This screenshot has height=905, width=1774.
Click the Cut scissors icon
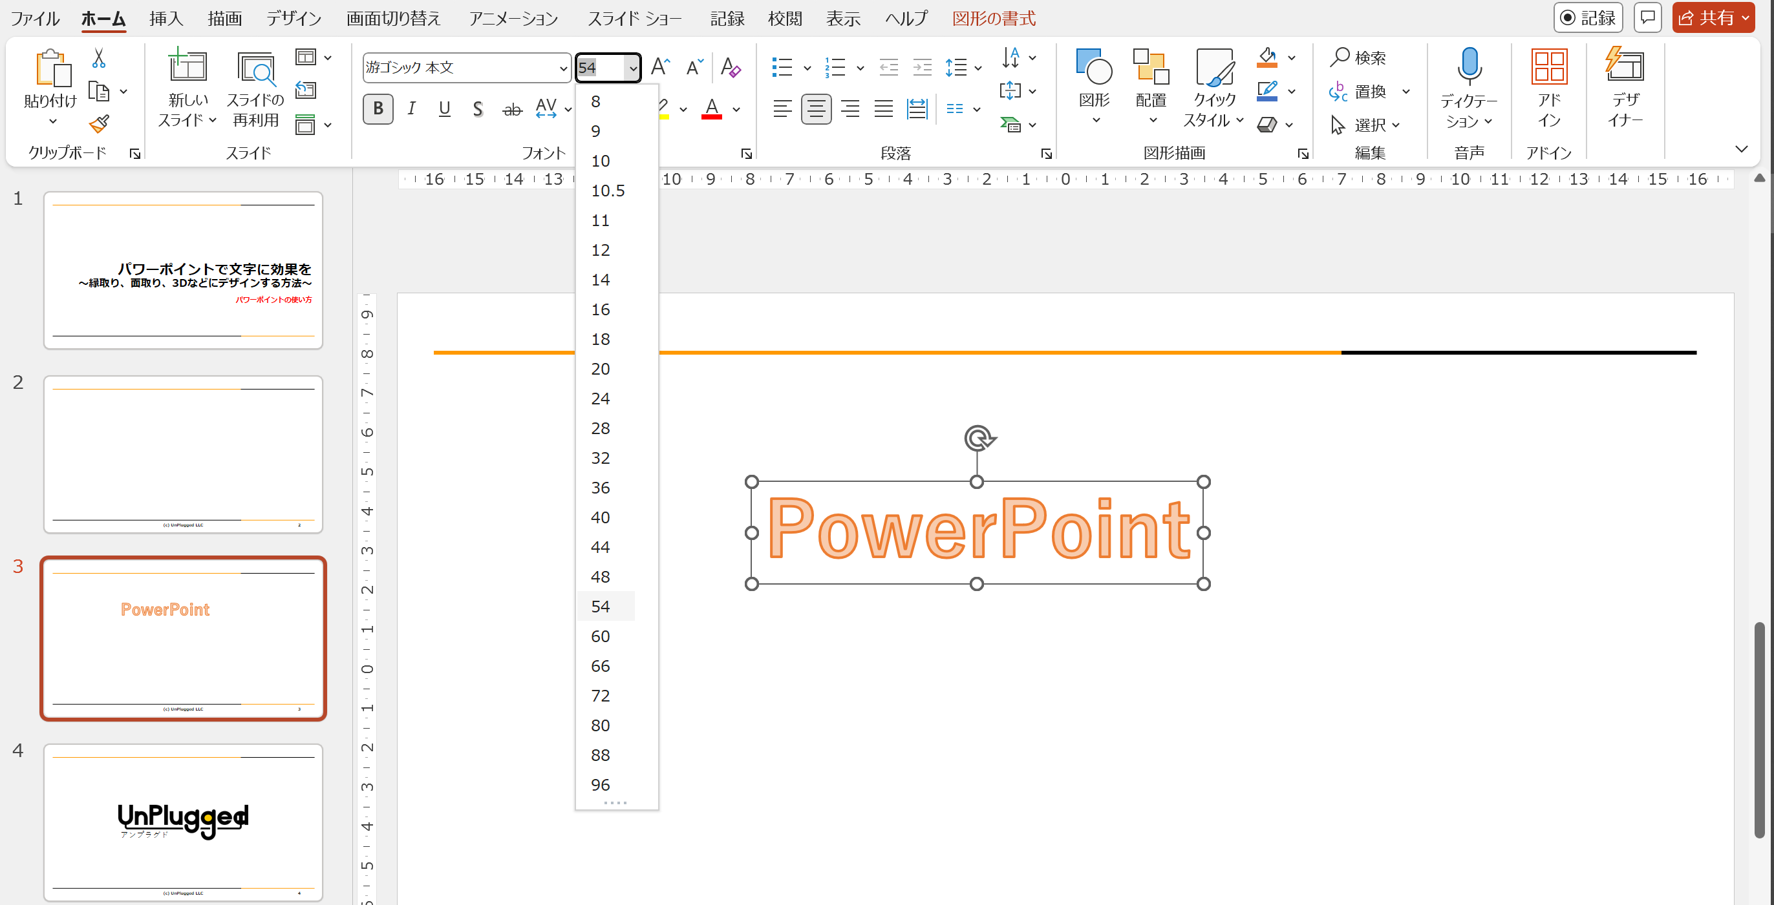[x=98, y=59]
